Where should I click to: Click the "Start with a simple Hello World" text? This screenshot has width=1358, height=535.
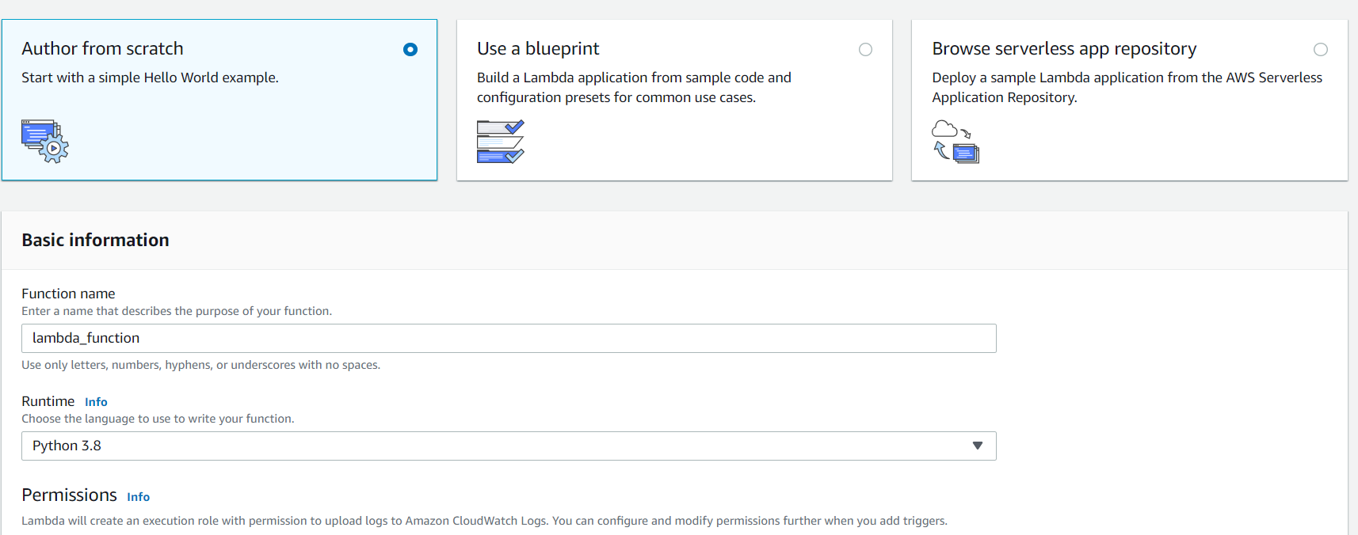pos(150,78)
